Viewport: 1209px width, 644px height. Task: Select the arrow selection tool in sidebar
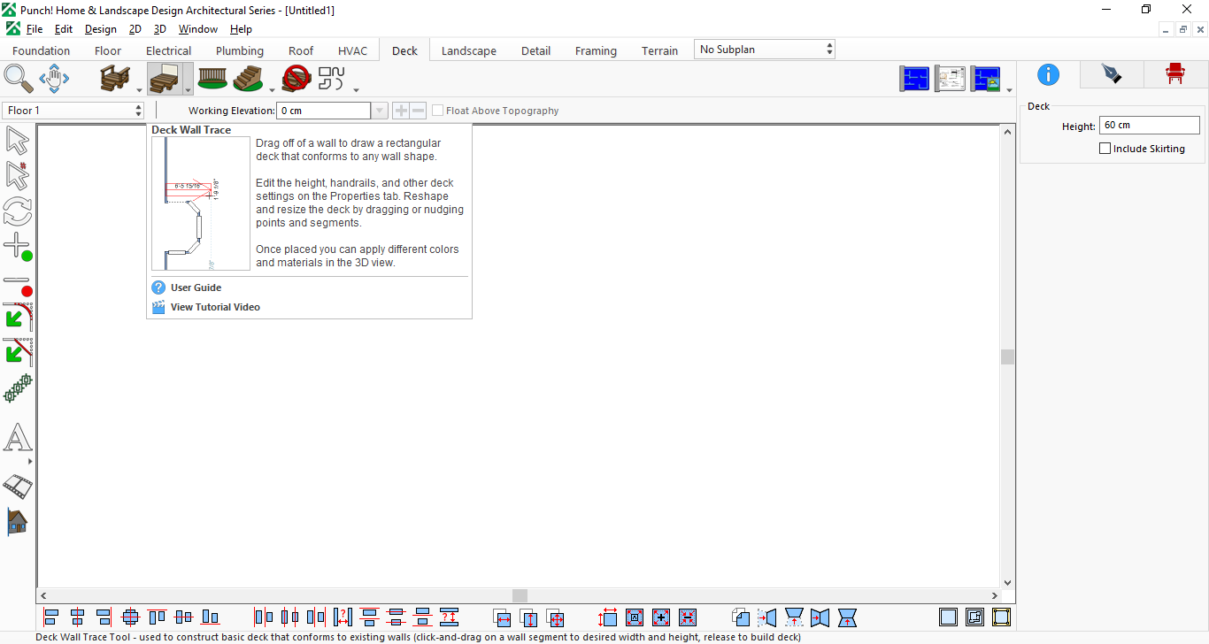[x=17, y=140]
